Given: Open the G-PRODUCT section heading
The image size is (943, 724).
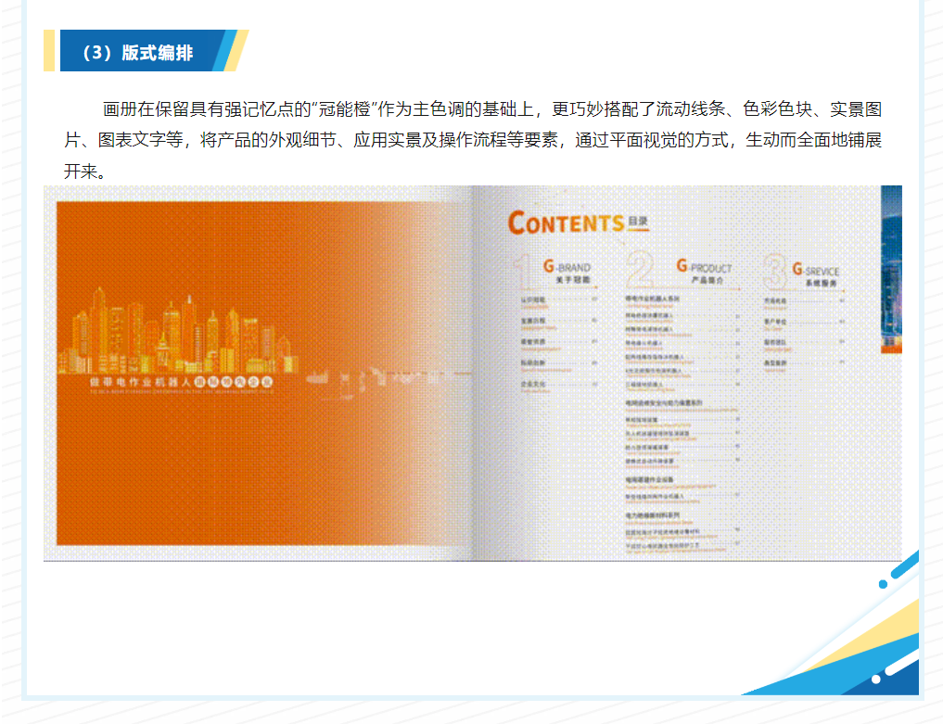Looking at the screenshot, I should [705, 267].
